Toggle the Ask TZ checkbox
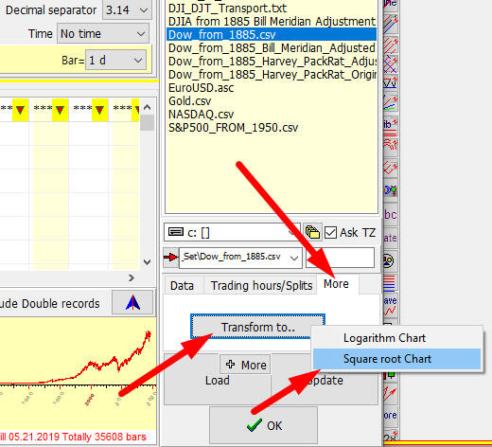This screenshot has width=492, height=447. (330, 233)
